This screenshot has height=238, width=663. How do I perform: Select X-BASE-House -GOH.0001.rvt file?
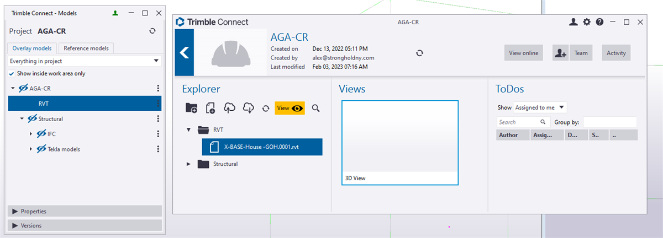(262, 147)
